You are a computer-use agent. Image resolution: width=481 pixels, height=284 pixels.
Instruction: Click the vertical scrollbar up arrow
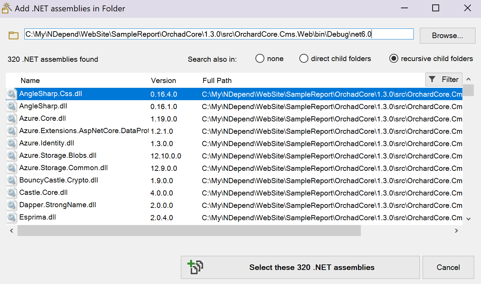(x=469, y=79)
